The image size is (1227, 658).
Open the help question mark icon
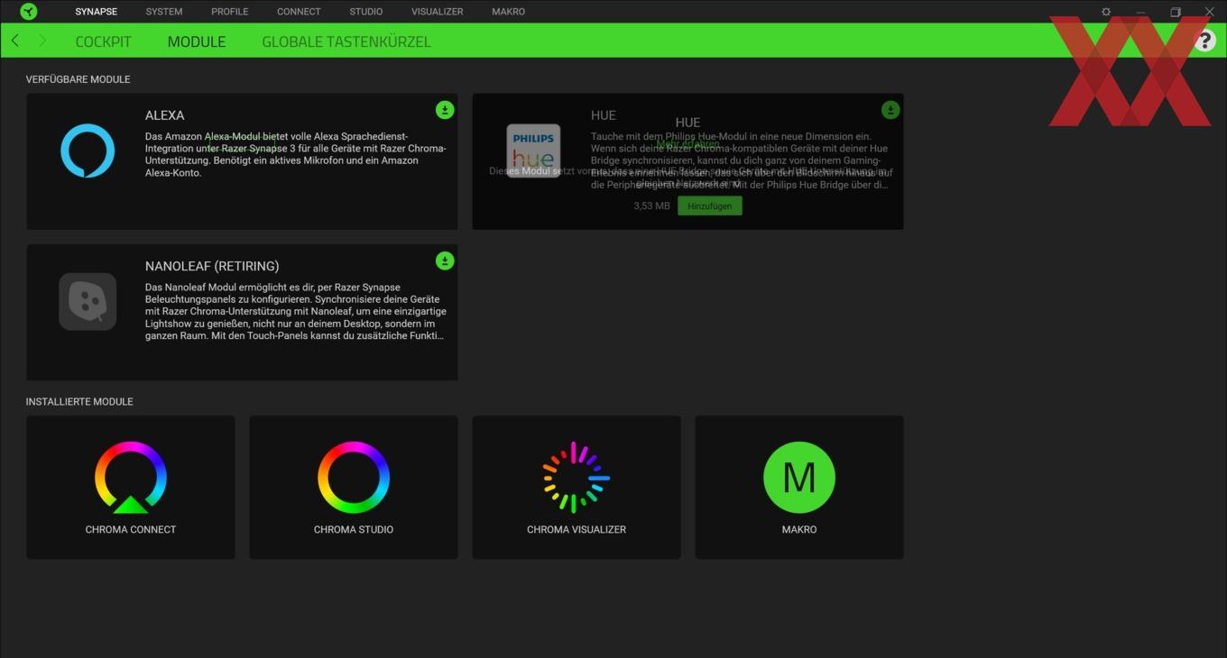pos(1204,41)
